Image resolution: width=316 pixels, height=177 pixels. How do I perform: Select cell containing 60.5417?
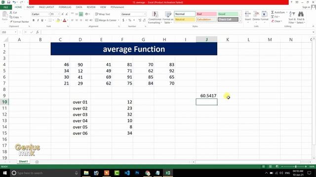point(206,96)
